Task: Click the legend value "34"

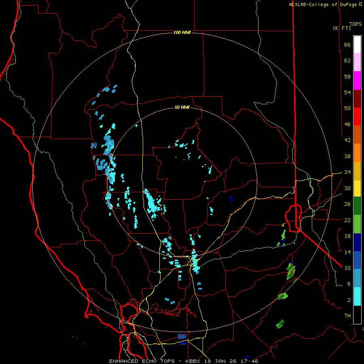Action: click(x=347, y=172)
